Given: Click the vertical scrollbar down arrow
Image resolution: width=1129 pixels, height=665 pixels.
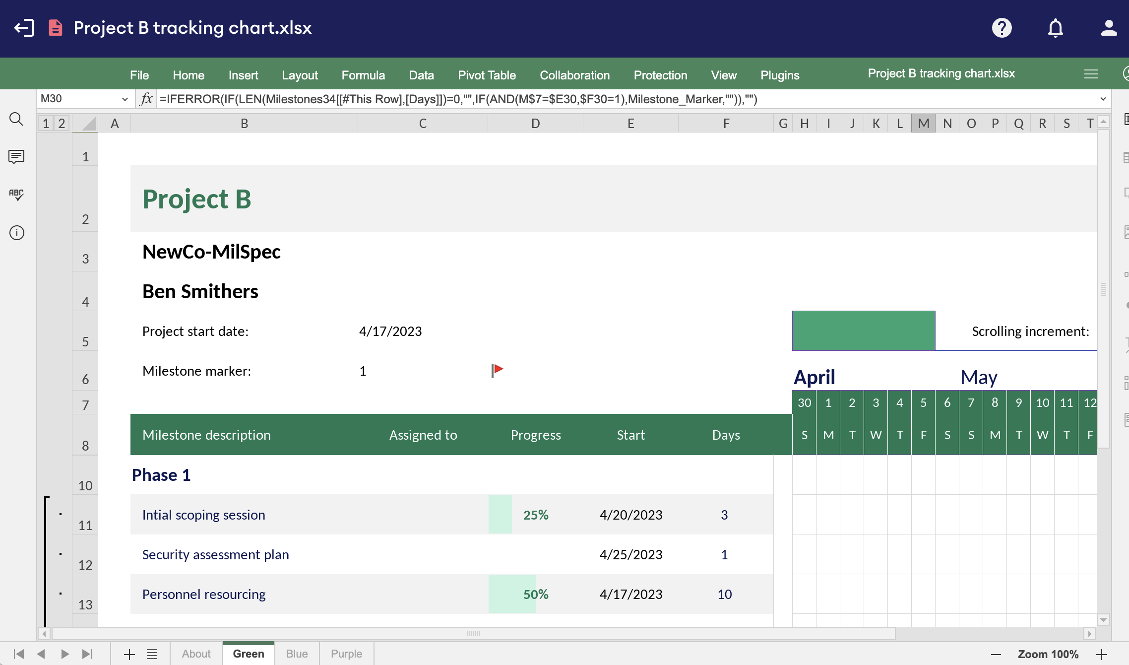Looking at the screenshot, I should [x=1103, y=620].
